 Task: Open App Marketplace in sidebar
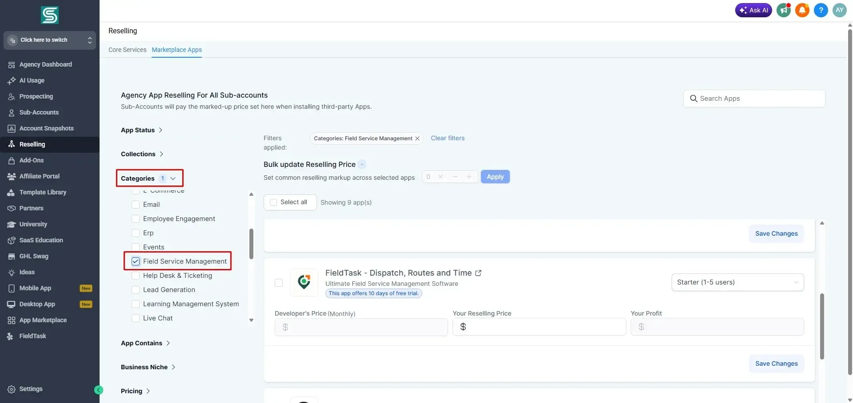point(43,320)
